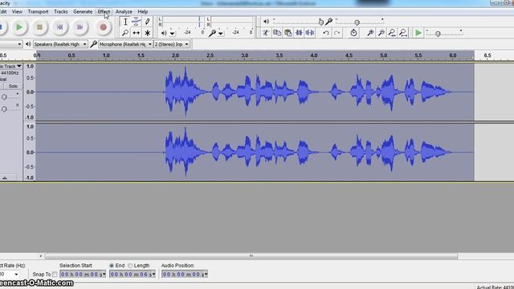This screenshot has width=514, height=289.
Task: Start playback with the green Play button
Action: [x=19, y=27]
